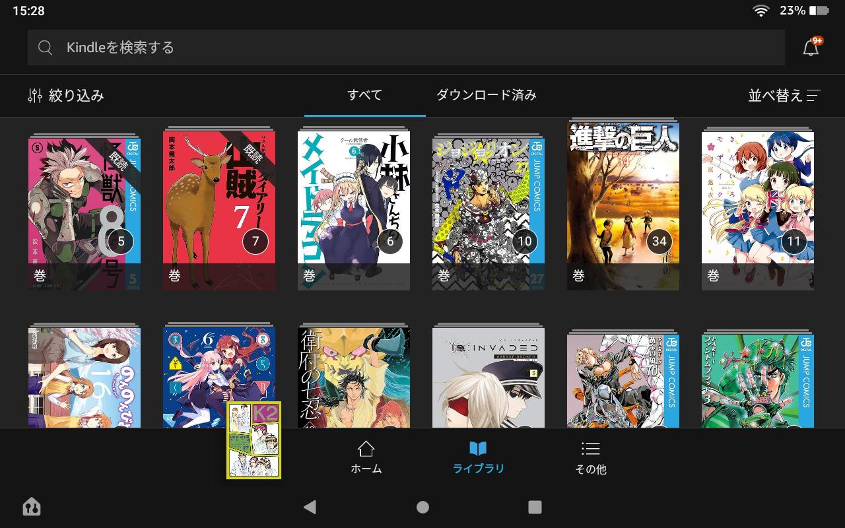
Task: Open その他 in bottom navigation
Action: coord(590,457)
